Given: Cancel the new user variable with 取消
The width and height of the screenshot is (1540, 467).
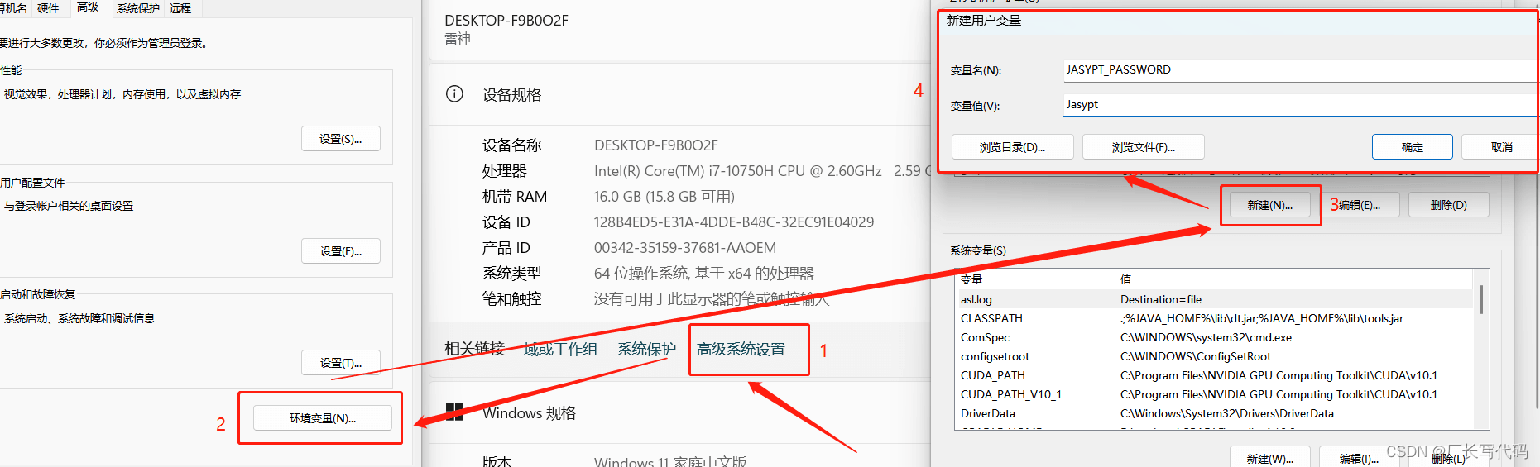Looking at the screenshot, I should click(1500, 147).
